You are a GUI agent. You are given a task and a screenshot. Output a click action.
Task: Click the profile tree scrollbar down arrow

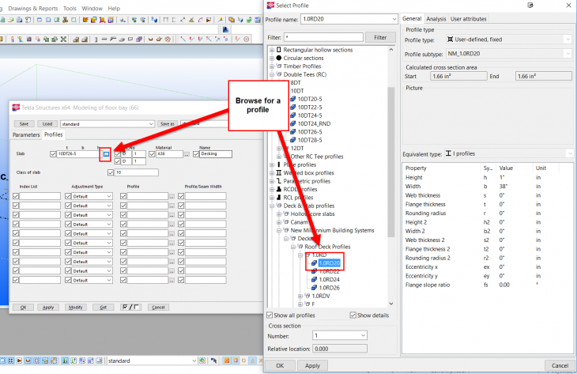click(x=391, y=304)
